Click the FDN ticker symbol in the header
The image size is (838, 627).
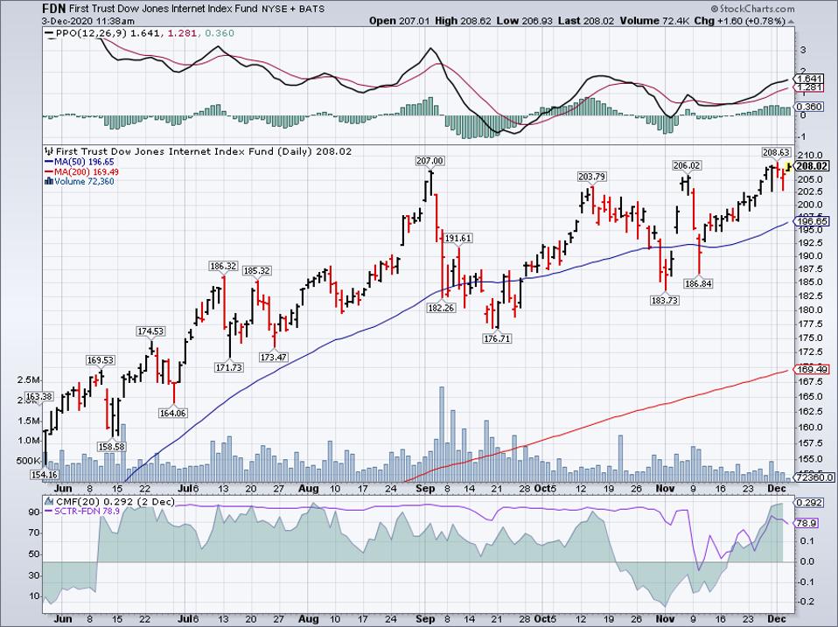coord(54,9)
